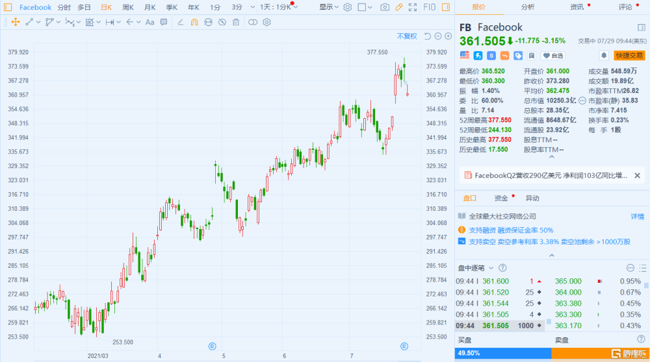Select the chart measurement box tool
650x362 pixels.
[90, 22]
